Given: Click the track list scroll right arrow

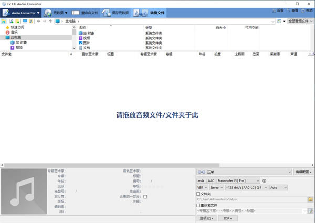Looking at the screenshot, I should 312,165.
